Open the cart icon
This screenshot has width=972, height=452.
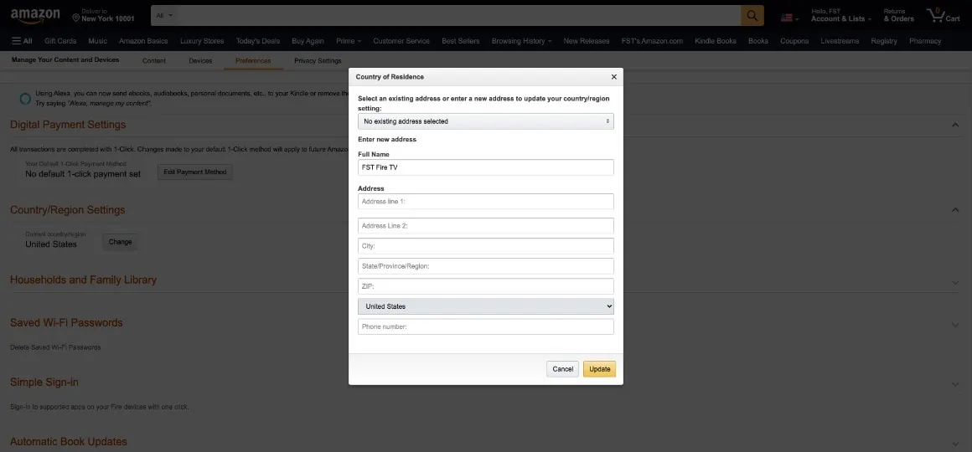(943, 15)
